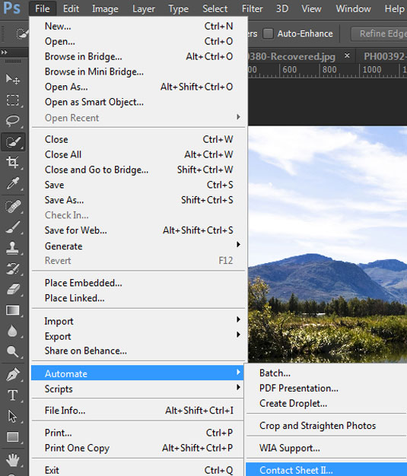Select the Crop tool

coord(12,163)
